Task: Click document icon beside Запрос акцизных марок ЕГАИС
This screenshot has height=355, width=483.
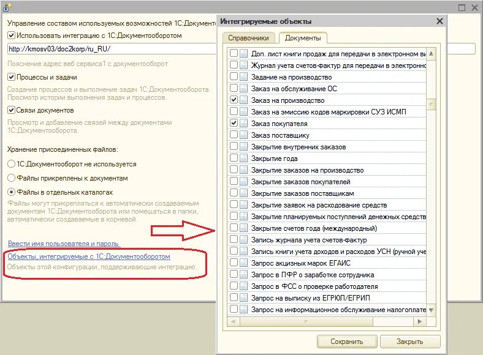Action: click(x=244, y=263)
